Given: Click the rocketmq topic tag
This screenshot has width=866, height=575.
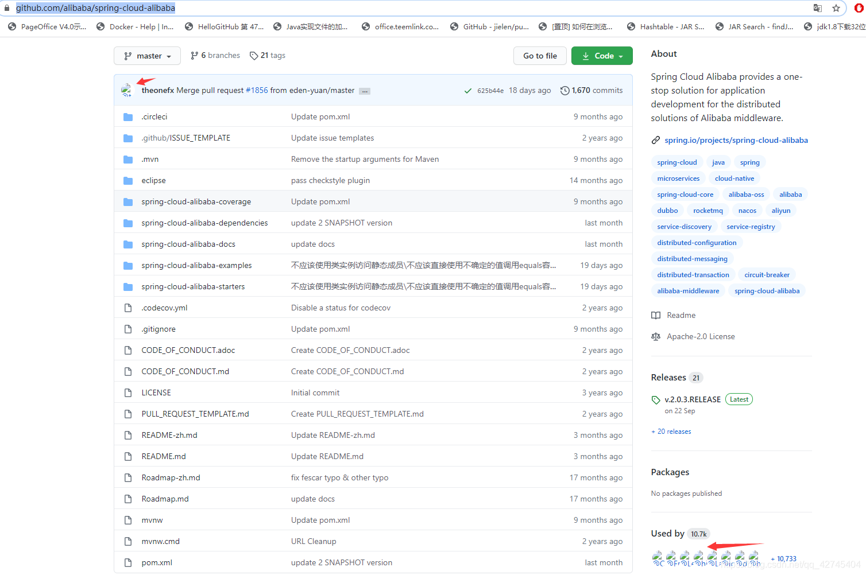Looking at the screenshot, I should click(x=708, y=211).
